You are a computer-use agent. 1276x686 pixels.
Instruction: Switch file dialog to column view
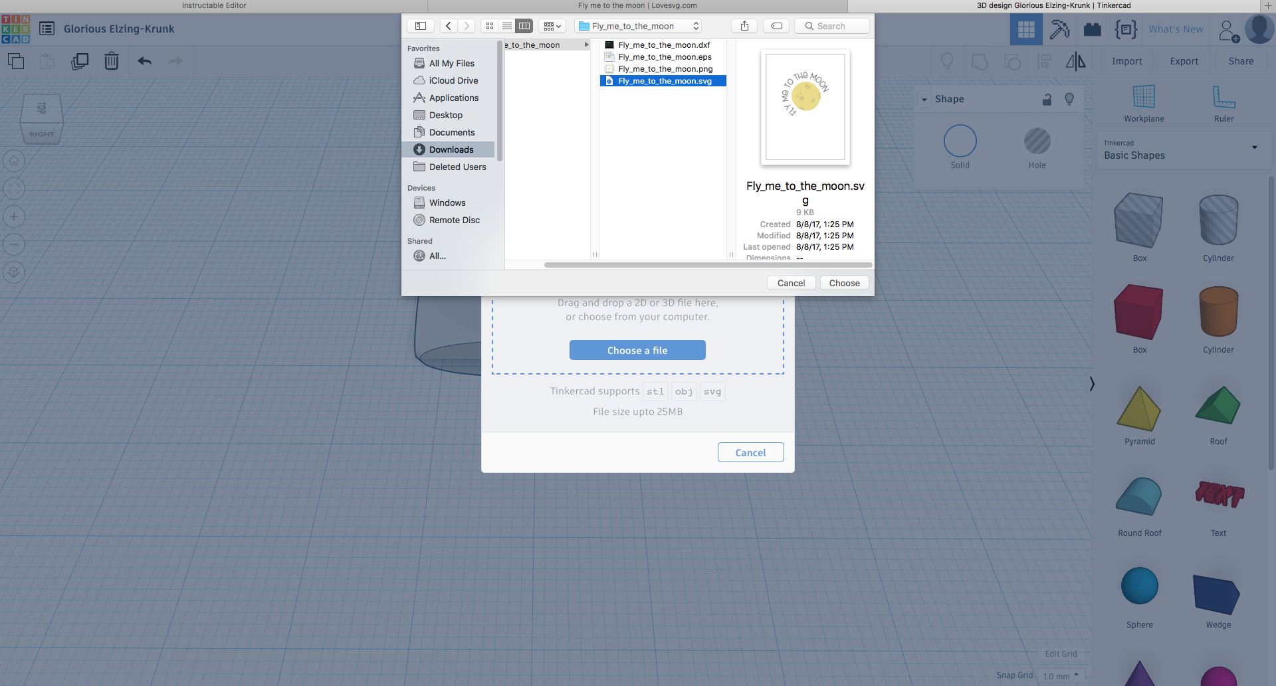pyautogui.click(x=524, y=26)
